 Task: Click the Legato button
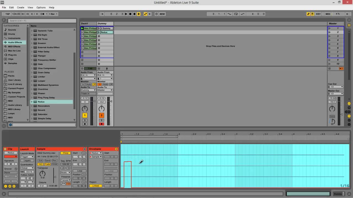(x=27, y=160)
